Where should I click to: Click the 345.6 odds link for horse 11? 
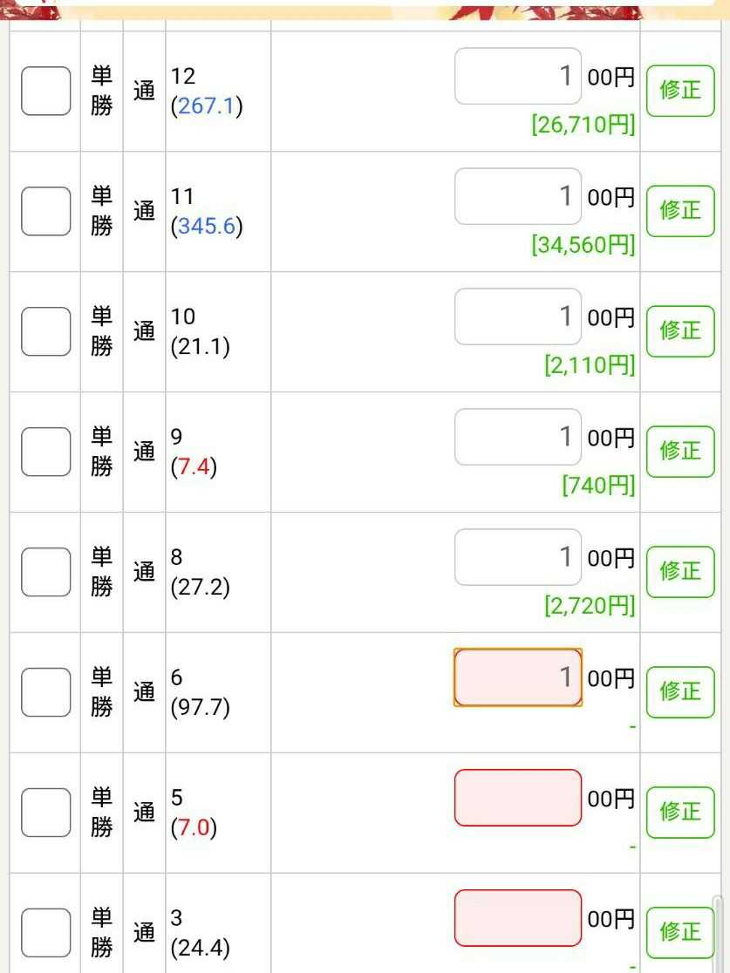(207, 227)
